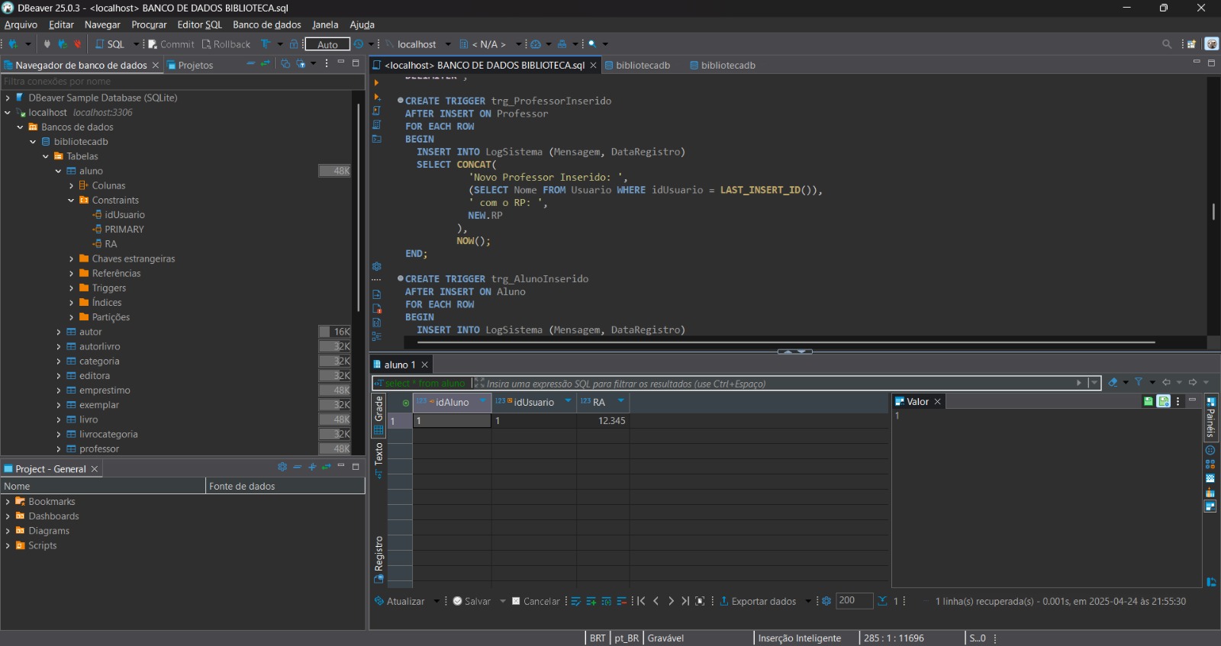Open the Banco de dados menu
Viewport: 1221px width, 646px height.
coord(267,24)
